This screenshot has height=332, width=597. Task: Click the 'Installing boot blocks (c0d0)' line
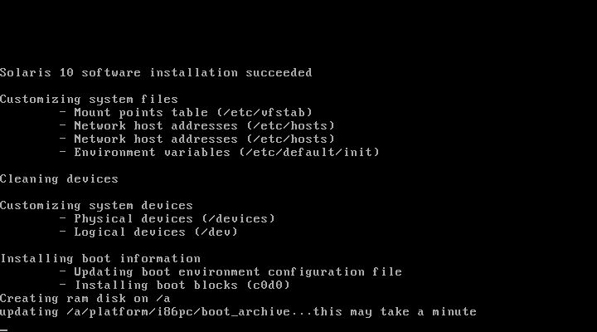pos(182,286)
